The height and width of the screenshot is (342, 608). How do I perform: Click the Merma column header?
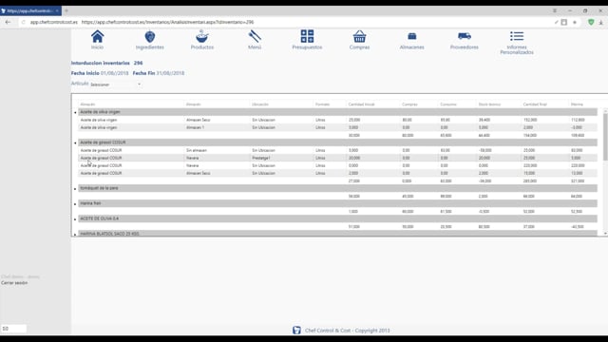tap(577, 104)
